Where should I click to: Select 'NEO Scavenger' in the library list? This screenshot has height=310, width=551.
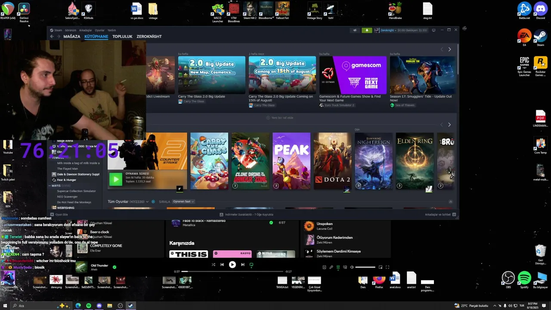(x=67, y=196)
